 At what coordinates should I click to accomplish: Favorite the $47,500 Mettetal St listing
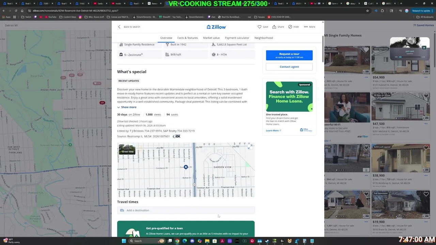(x=426, y=96)
